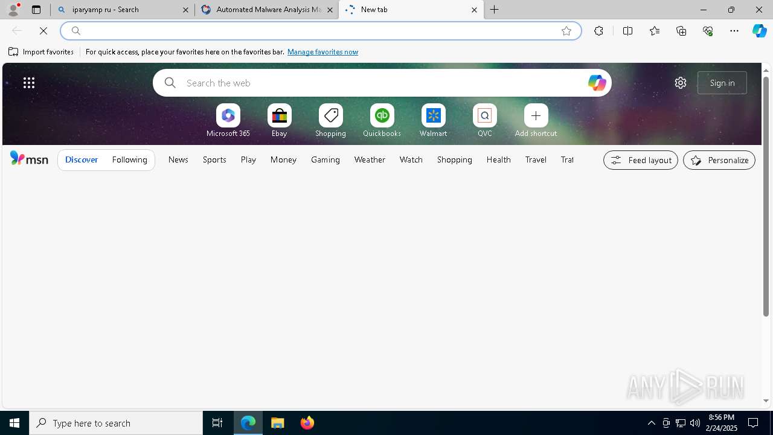
Task: Click the msn logo
Action: pyautogui.click(x=29, y=159)
